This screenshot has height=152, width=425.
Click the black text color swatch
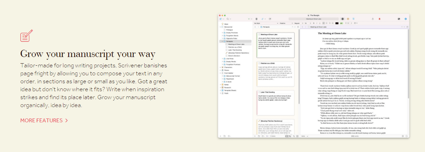pyautogui.click(x=337, y=23)
